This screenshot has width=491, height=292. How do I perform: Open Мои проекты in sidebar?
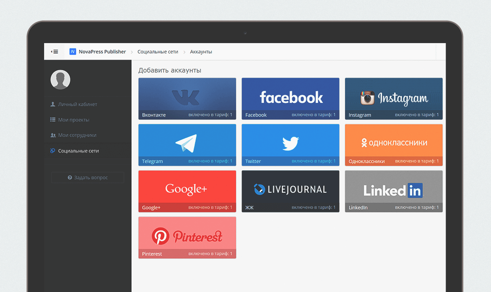click(73, 119)
